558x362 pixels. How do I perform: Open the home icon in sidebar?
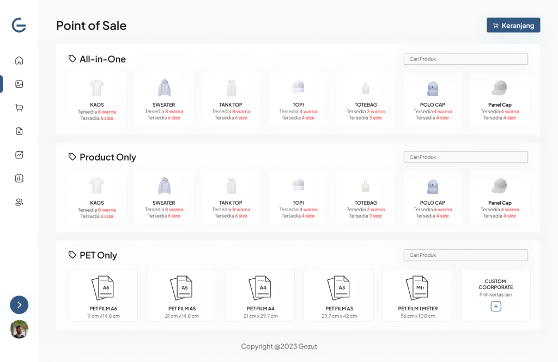[x=19, y=60]
